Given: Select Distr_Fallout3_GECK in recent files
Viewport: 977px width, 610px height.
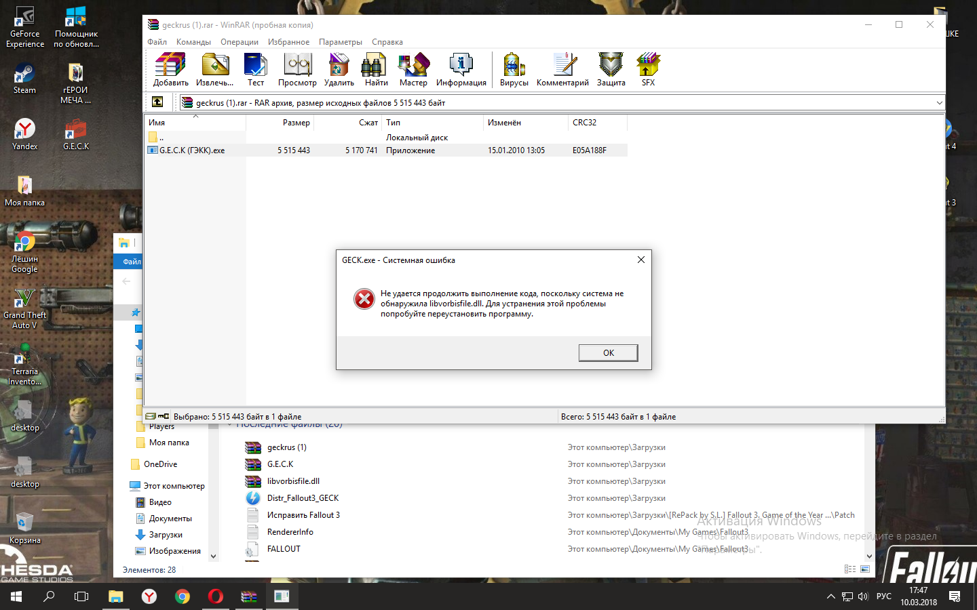Looking at the screenshot, I should click(x=303, y=498).
